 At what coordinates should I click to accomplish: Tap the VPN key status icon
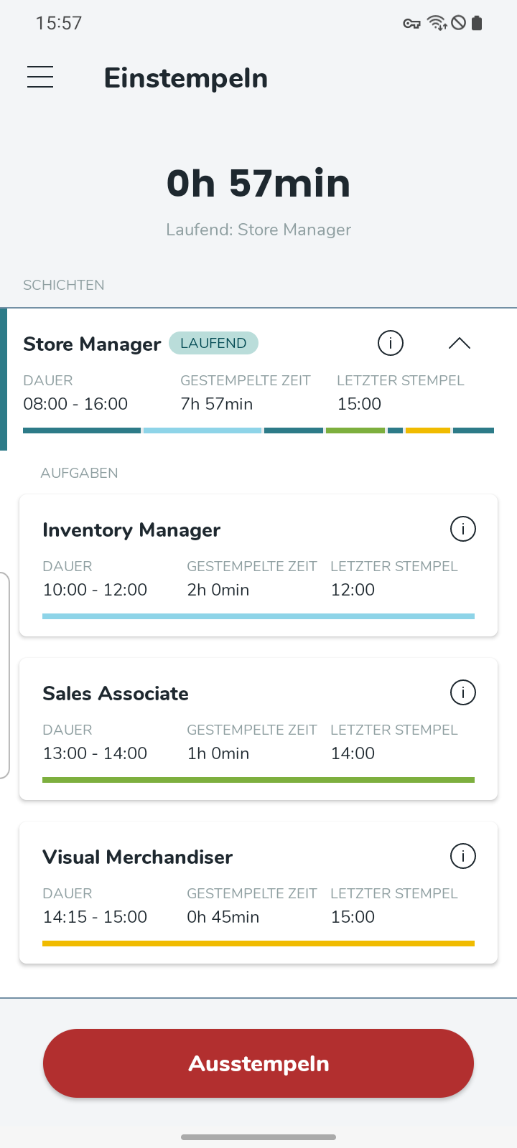tap(411, 24)
